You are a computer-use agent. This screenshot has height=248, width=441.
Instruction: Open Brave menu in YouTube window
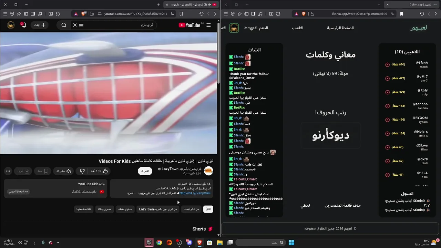pos(5,14)
